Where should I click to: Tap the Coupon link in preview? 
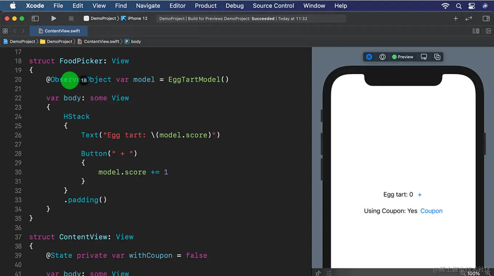[431, 211]
